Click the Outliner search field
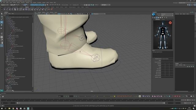Image resolution: width=196 pixels, height=110 pixels. 18,15
